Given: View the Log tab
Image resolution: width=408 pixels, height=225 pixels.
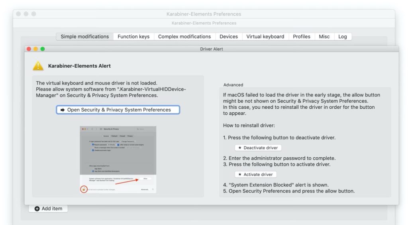Looking at the screenshot, I should click(x=343, y=37).
